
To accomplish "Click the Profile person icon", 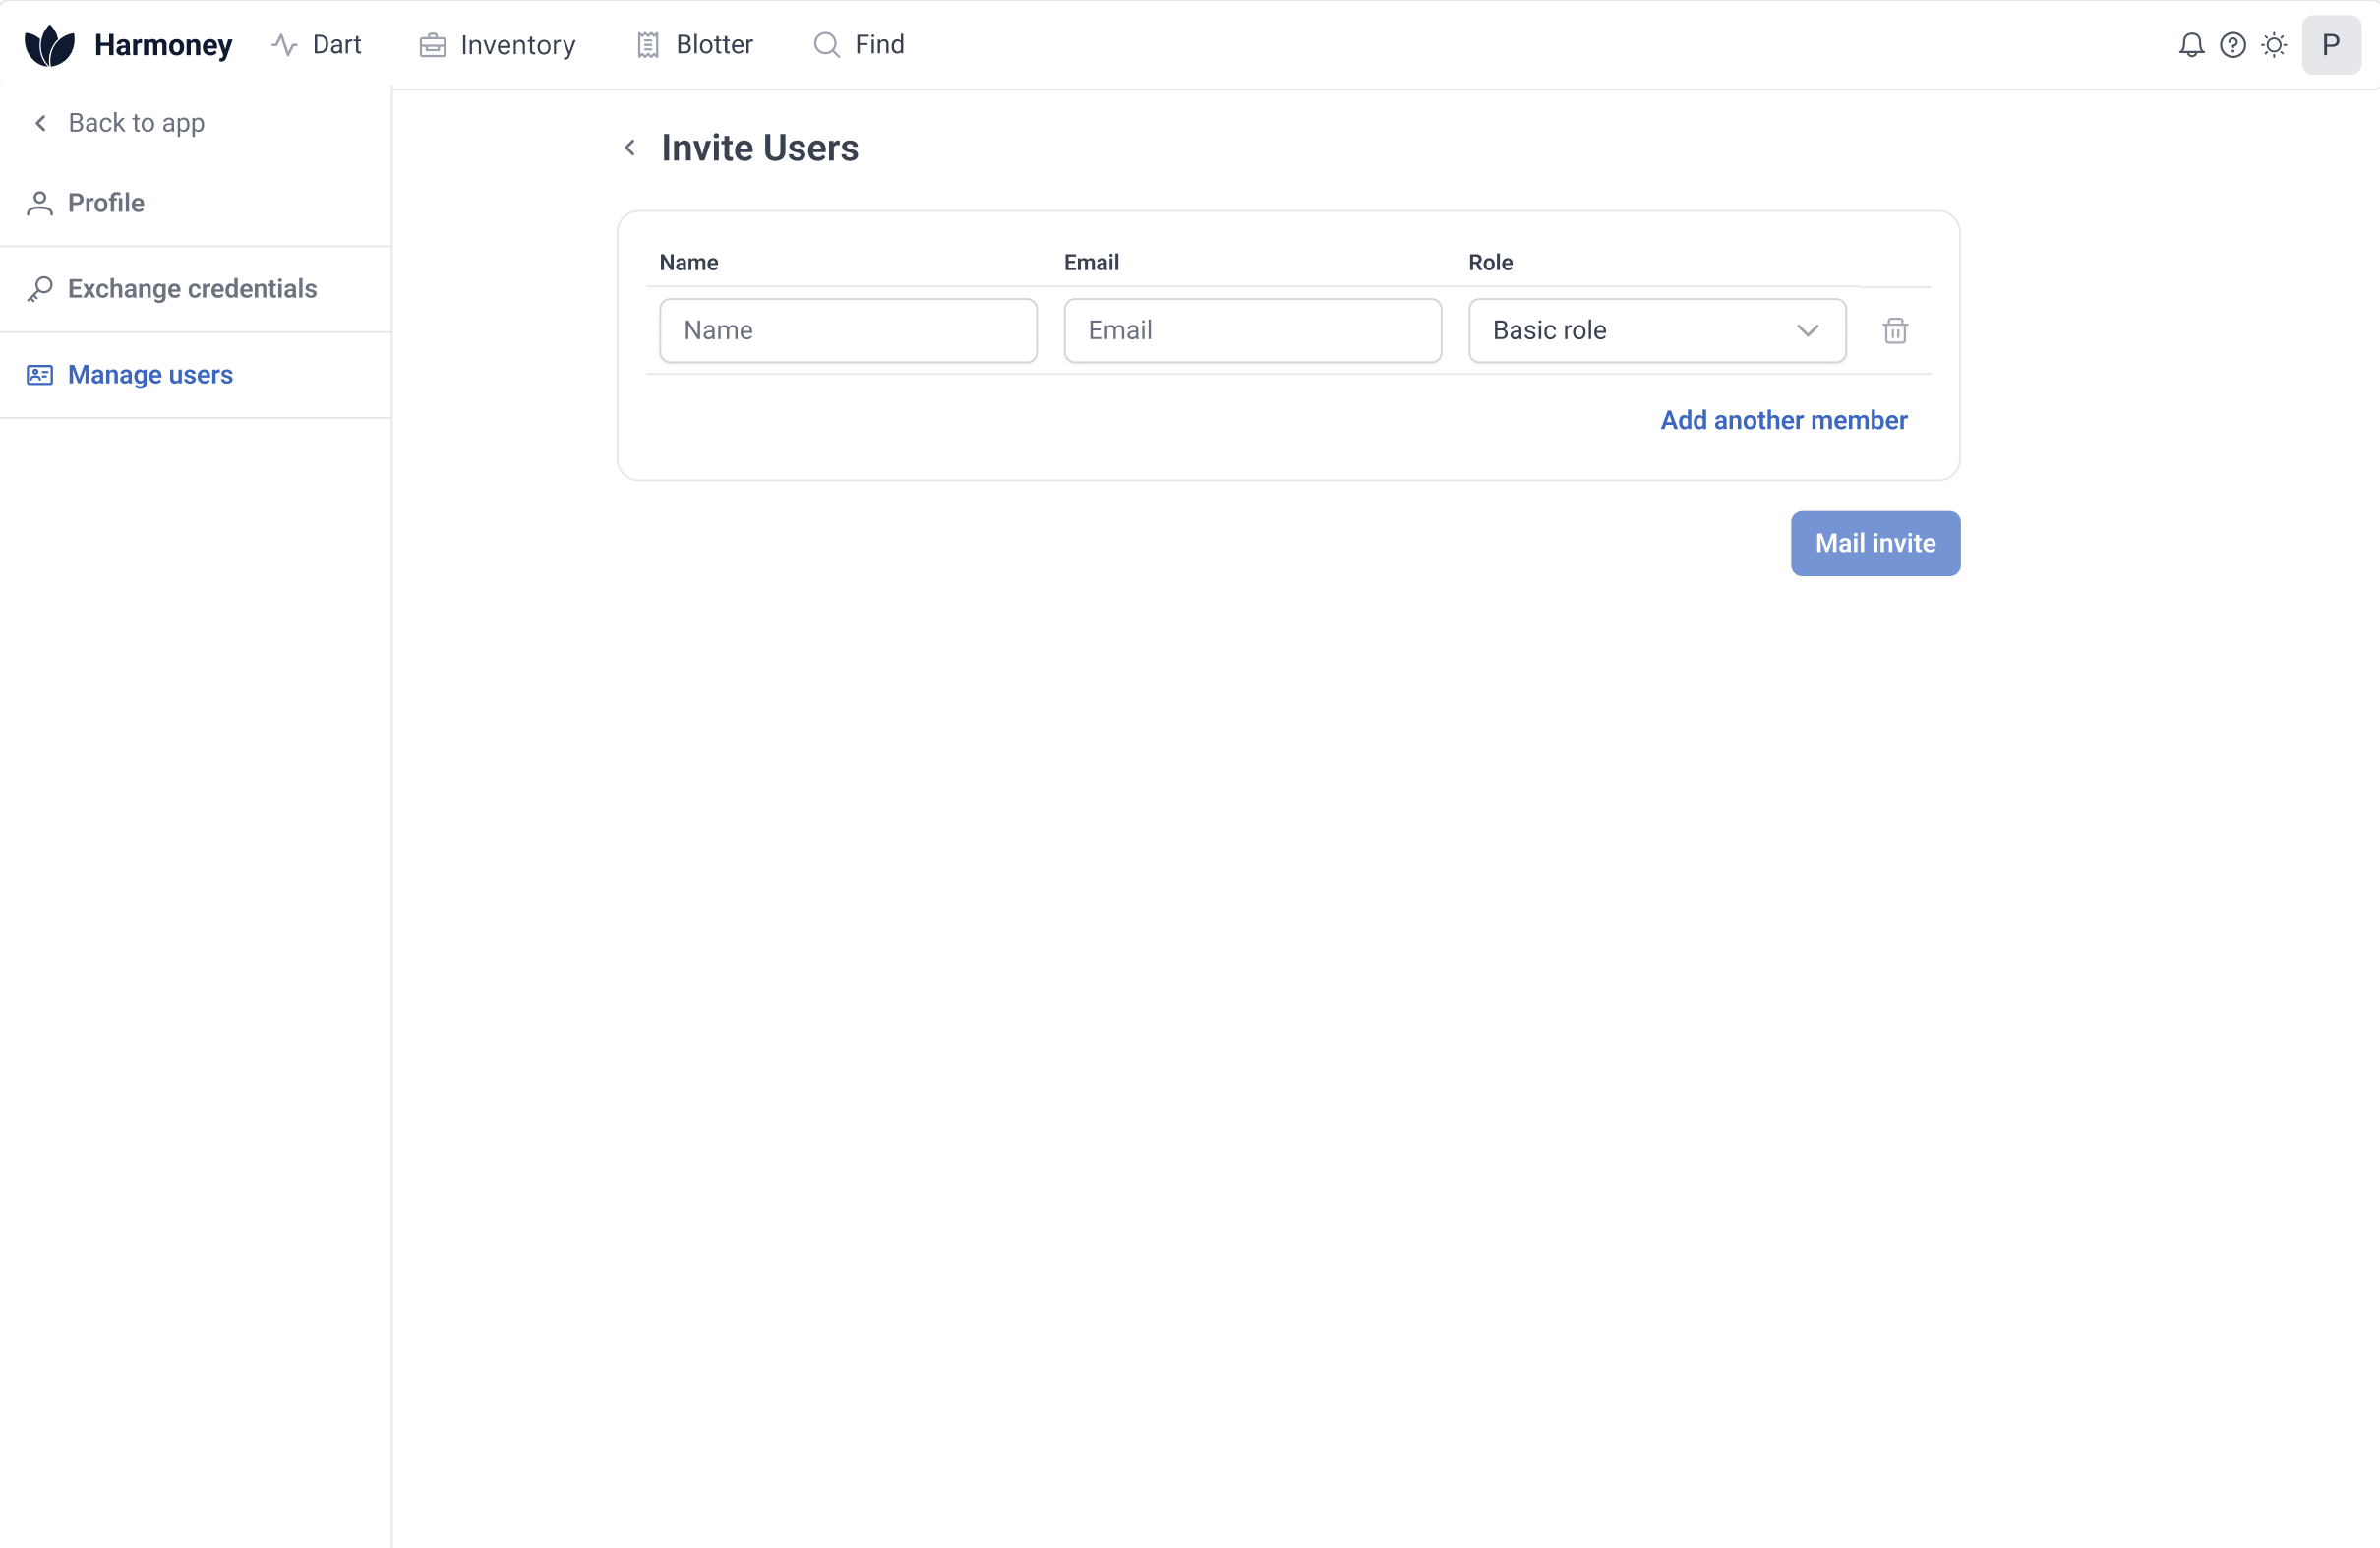I will (40, 203).
